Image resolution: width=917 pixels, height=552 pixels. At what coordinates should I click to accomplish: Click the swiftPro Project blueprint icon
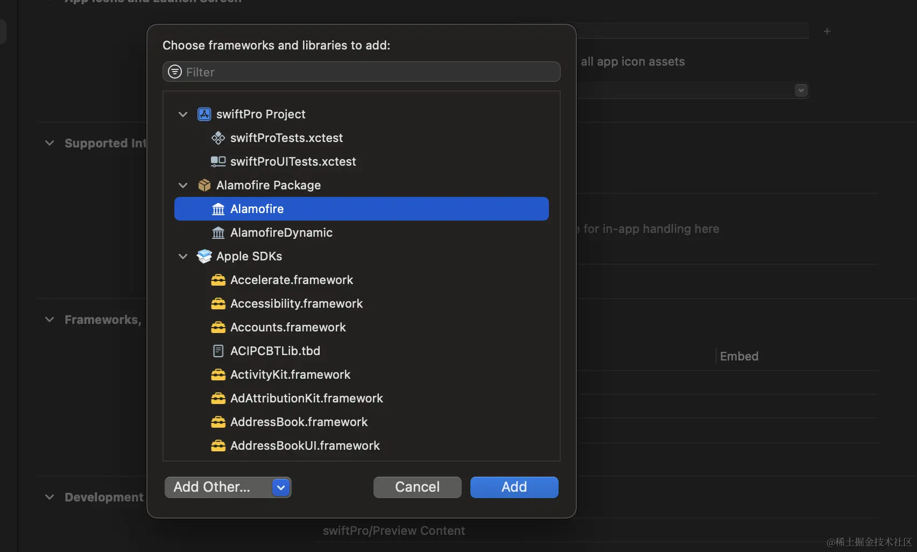tap(204, 114)
